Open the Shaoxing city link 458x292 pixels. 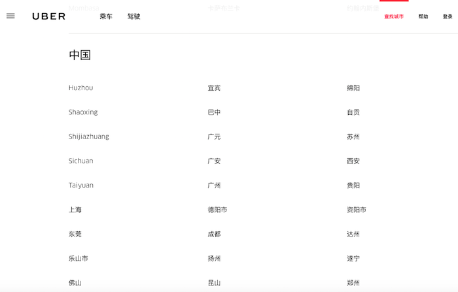[83, 112]
